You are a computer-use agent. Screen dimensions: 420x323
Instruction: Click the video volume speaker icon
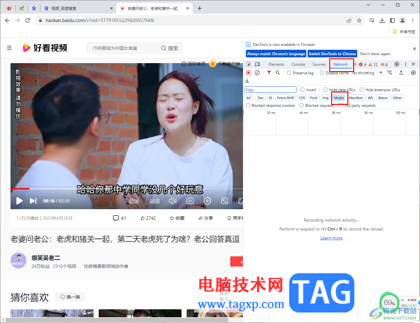pos(173,201)
